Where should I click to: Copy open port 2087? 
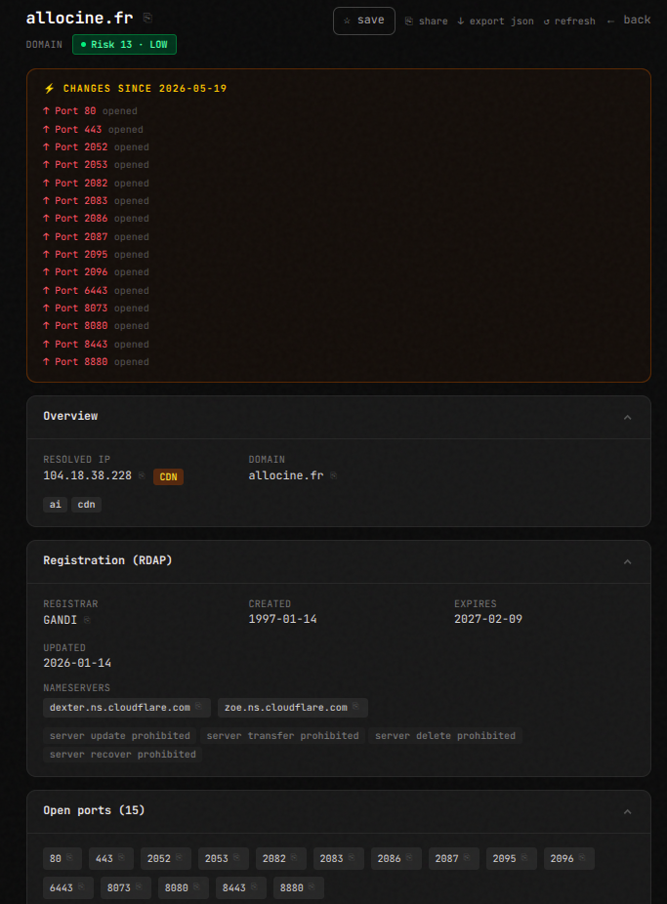point(467,857)
